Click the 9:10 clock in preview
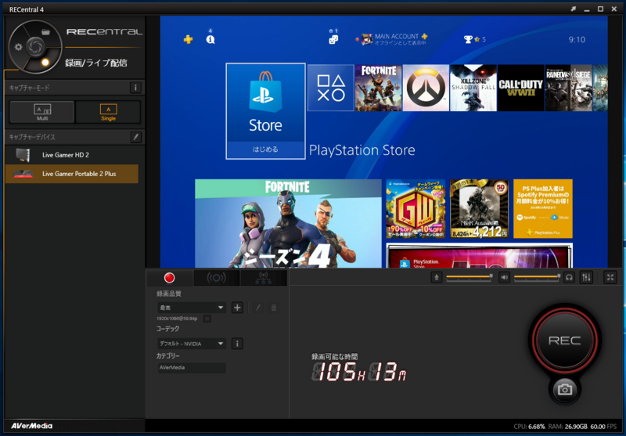 pos(577,39)
